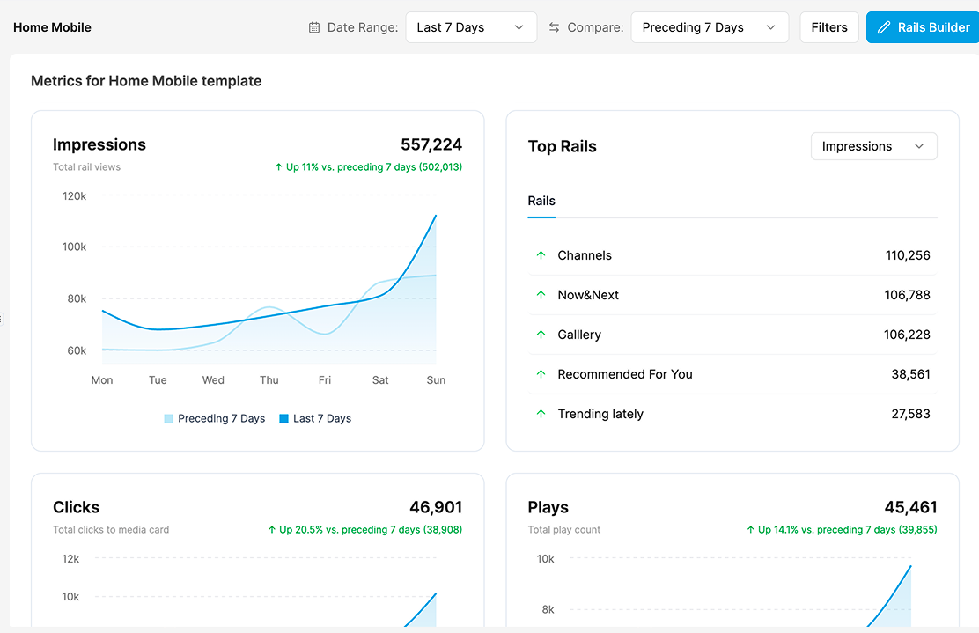Open the Preceding 7 Days compare dropdown
The image size is (979, 633).
710,27
